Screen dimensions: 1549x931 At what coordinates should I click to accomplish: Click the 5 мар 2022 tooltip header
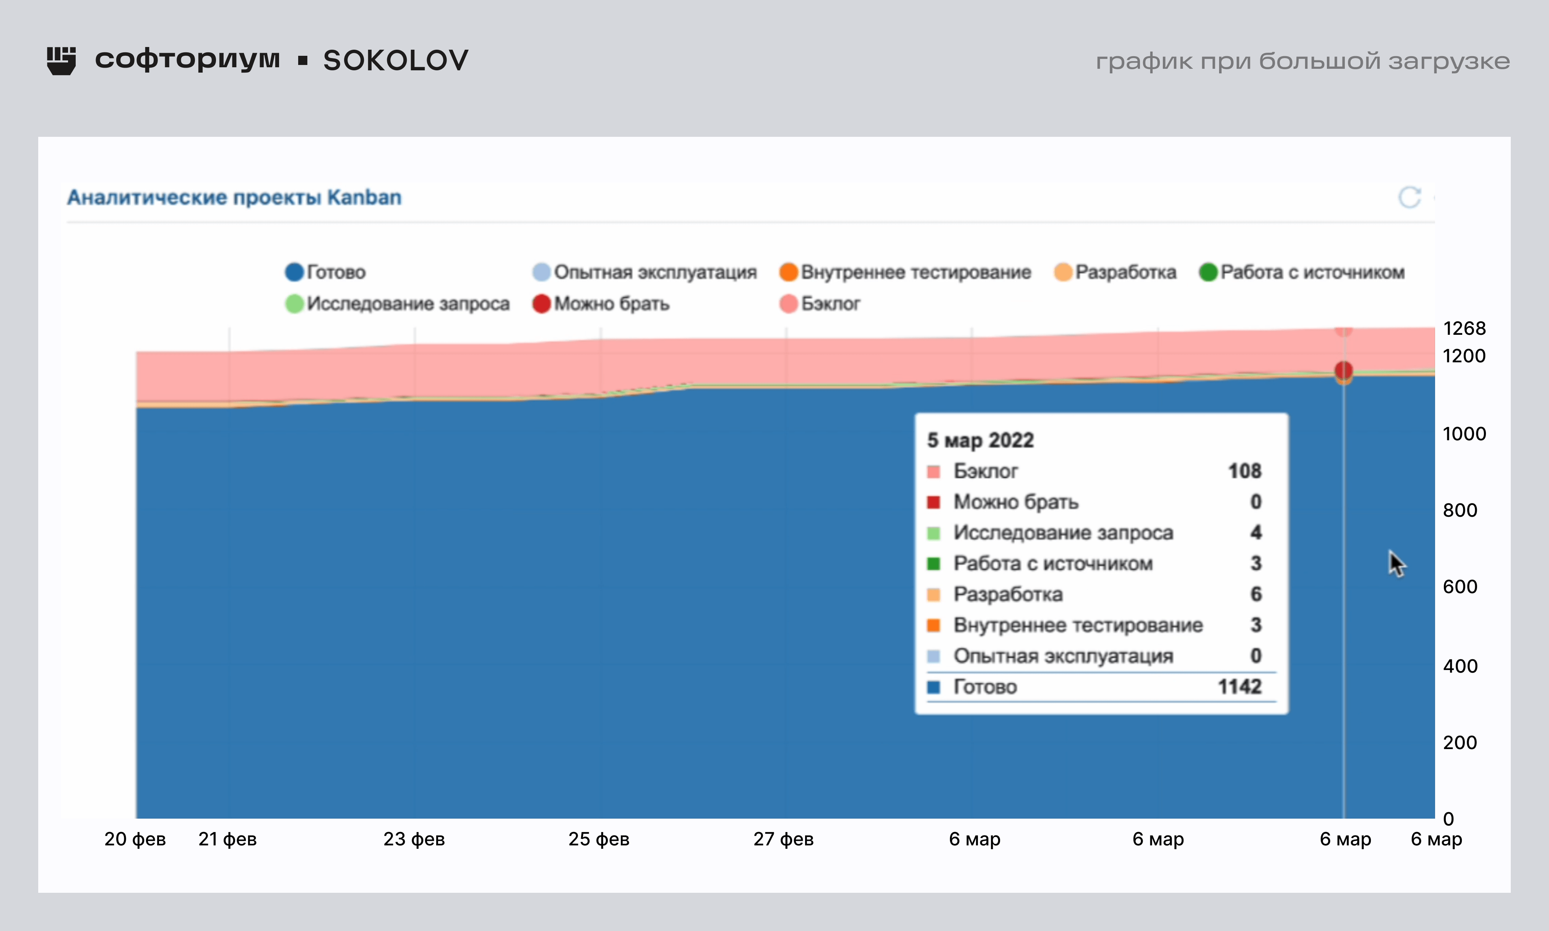[x=980, y=440]
